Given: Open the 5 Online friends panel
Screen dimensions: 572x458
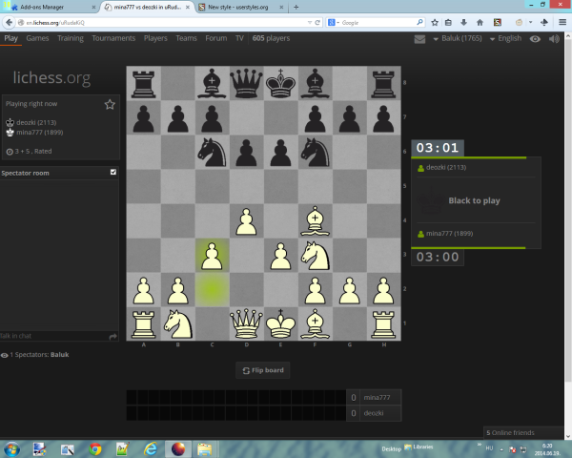Looking at the screenshot, I should [x=523, y=433].
